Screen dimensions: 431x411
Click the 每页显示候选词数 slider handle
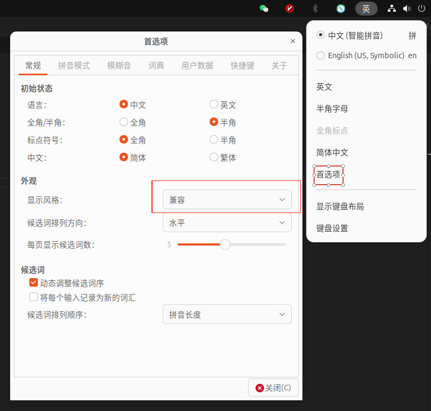tap(225, 244)
